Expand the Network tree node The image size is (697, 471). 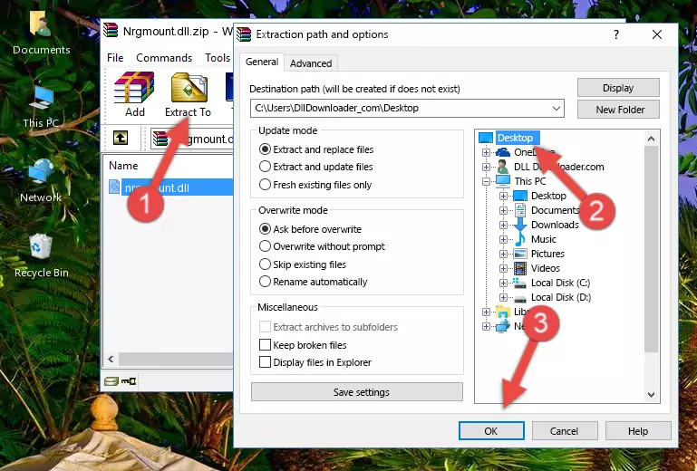(487, 327)
